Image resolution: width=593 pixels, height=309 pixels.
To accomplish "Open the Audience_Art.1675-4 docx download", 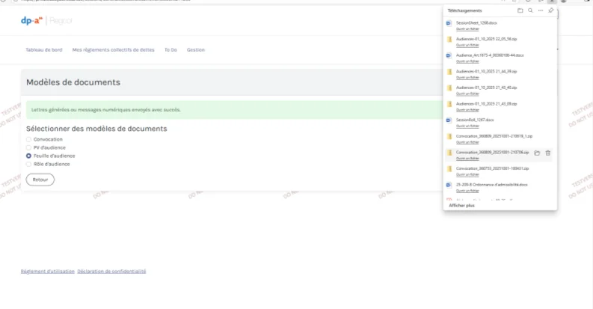I will (490, 55).
